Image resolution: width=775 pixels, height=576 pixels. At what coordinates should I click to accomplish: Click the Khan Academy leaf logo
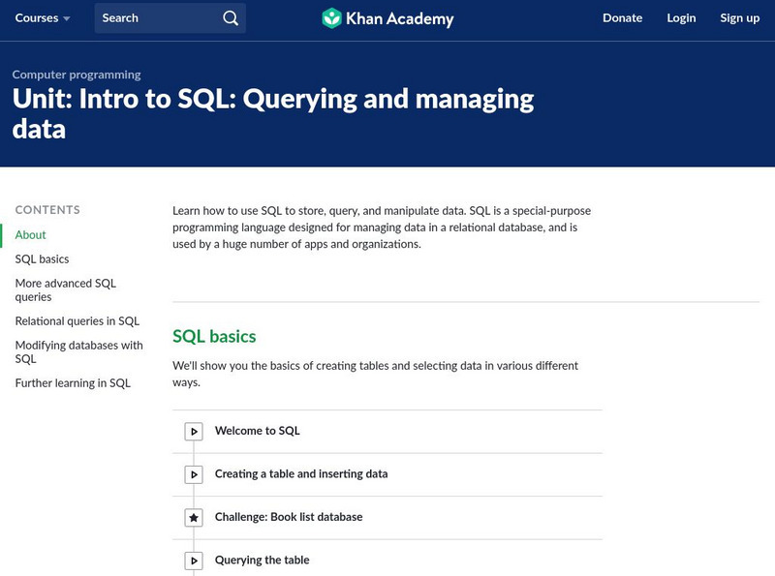tap(332, 18)
